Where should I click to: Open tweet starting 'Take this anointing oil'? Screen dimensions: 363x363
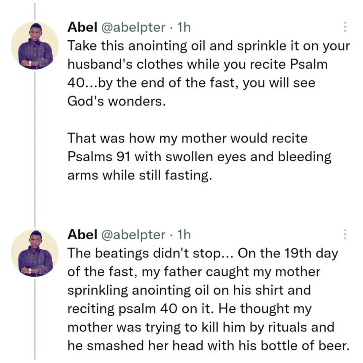208,46
